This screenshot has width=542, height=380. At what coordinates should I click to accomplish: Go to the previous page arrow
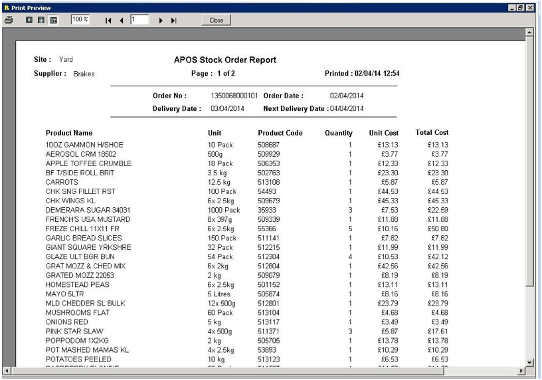(x=122, y=21)
